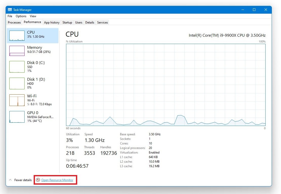Open the App history tab

[52, 22]
